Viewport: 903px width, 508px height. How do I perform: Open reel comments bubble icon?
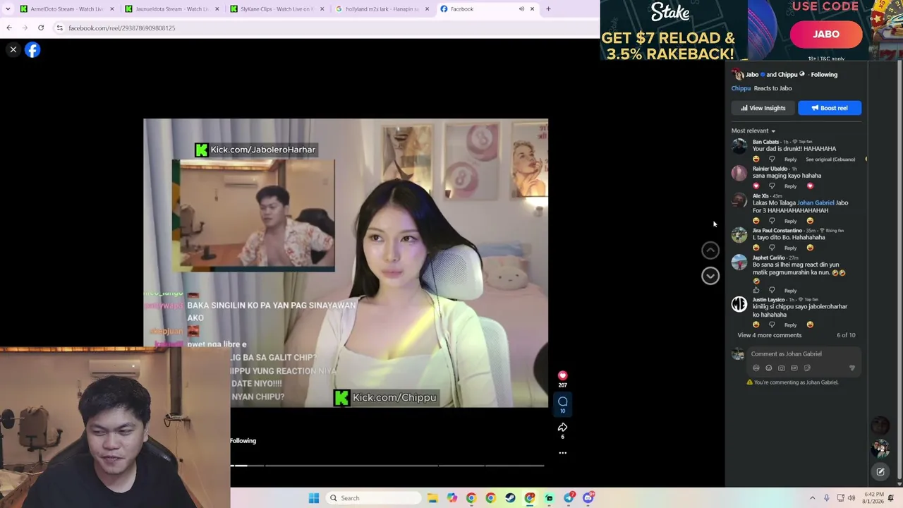[x=562, y=401]
